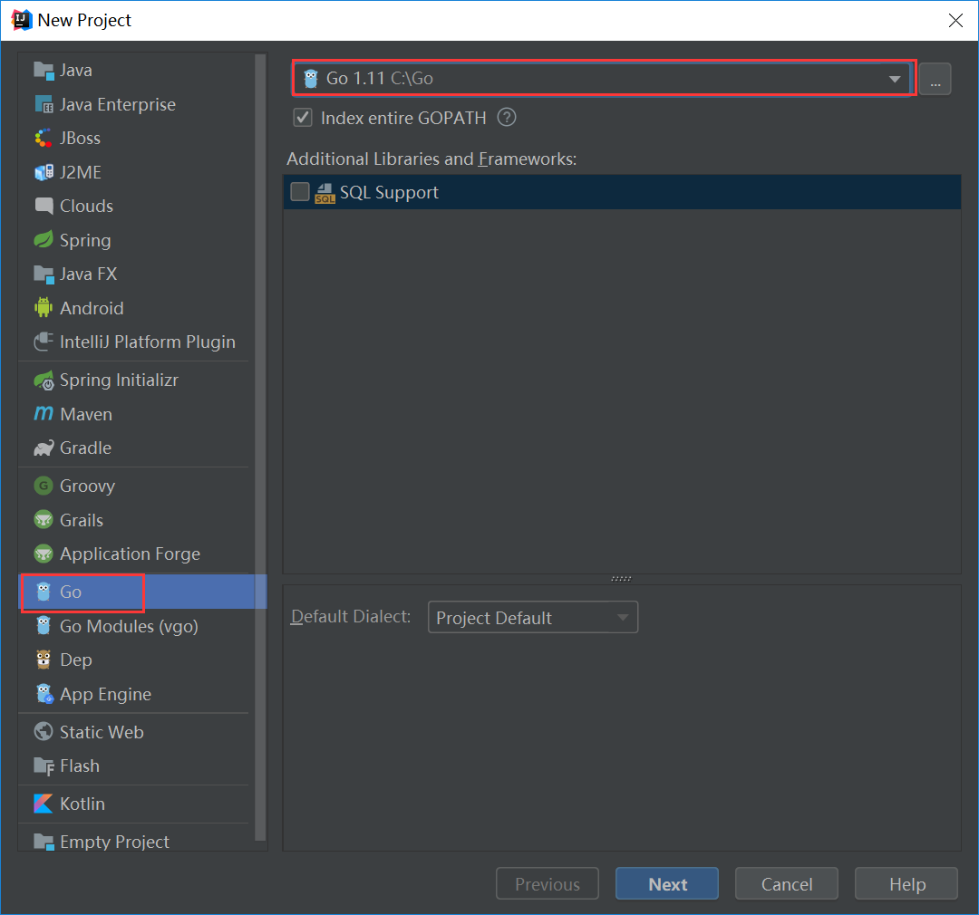Uncheck Index entire GOPATH checkbox
Image resolution: width=979 pixels, height=915 pixels.
(303, 118)
